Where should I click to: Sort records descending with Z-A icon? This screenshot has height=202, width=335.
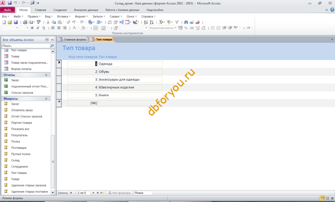click(x=151, y=22)
